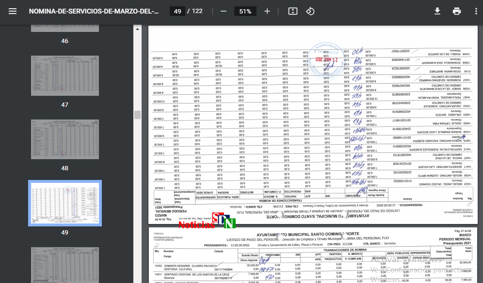
Task: Print the document
Action: (x=457, y=11)
